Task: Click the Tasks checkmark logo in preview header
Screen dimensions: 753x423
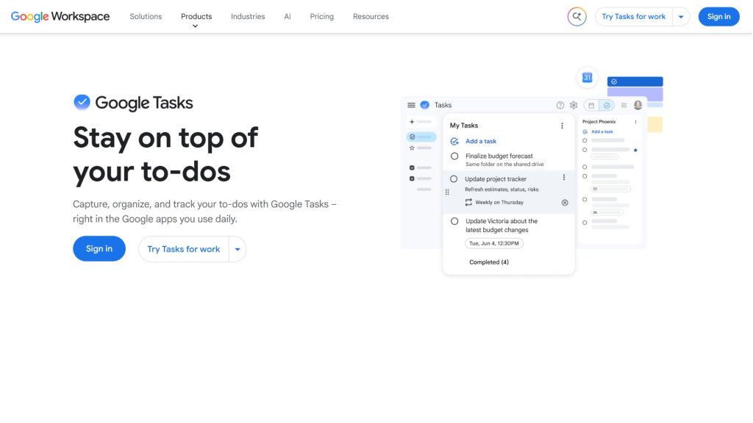Action: (424, 105)
